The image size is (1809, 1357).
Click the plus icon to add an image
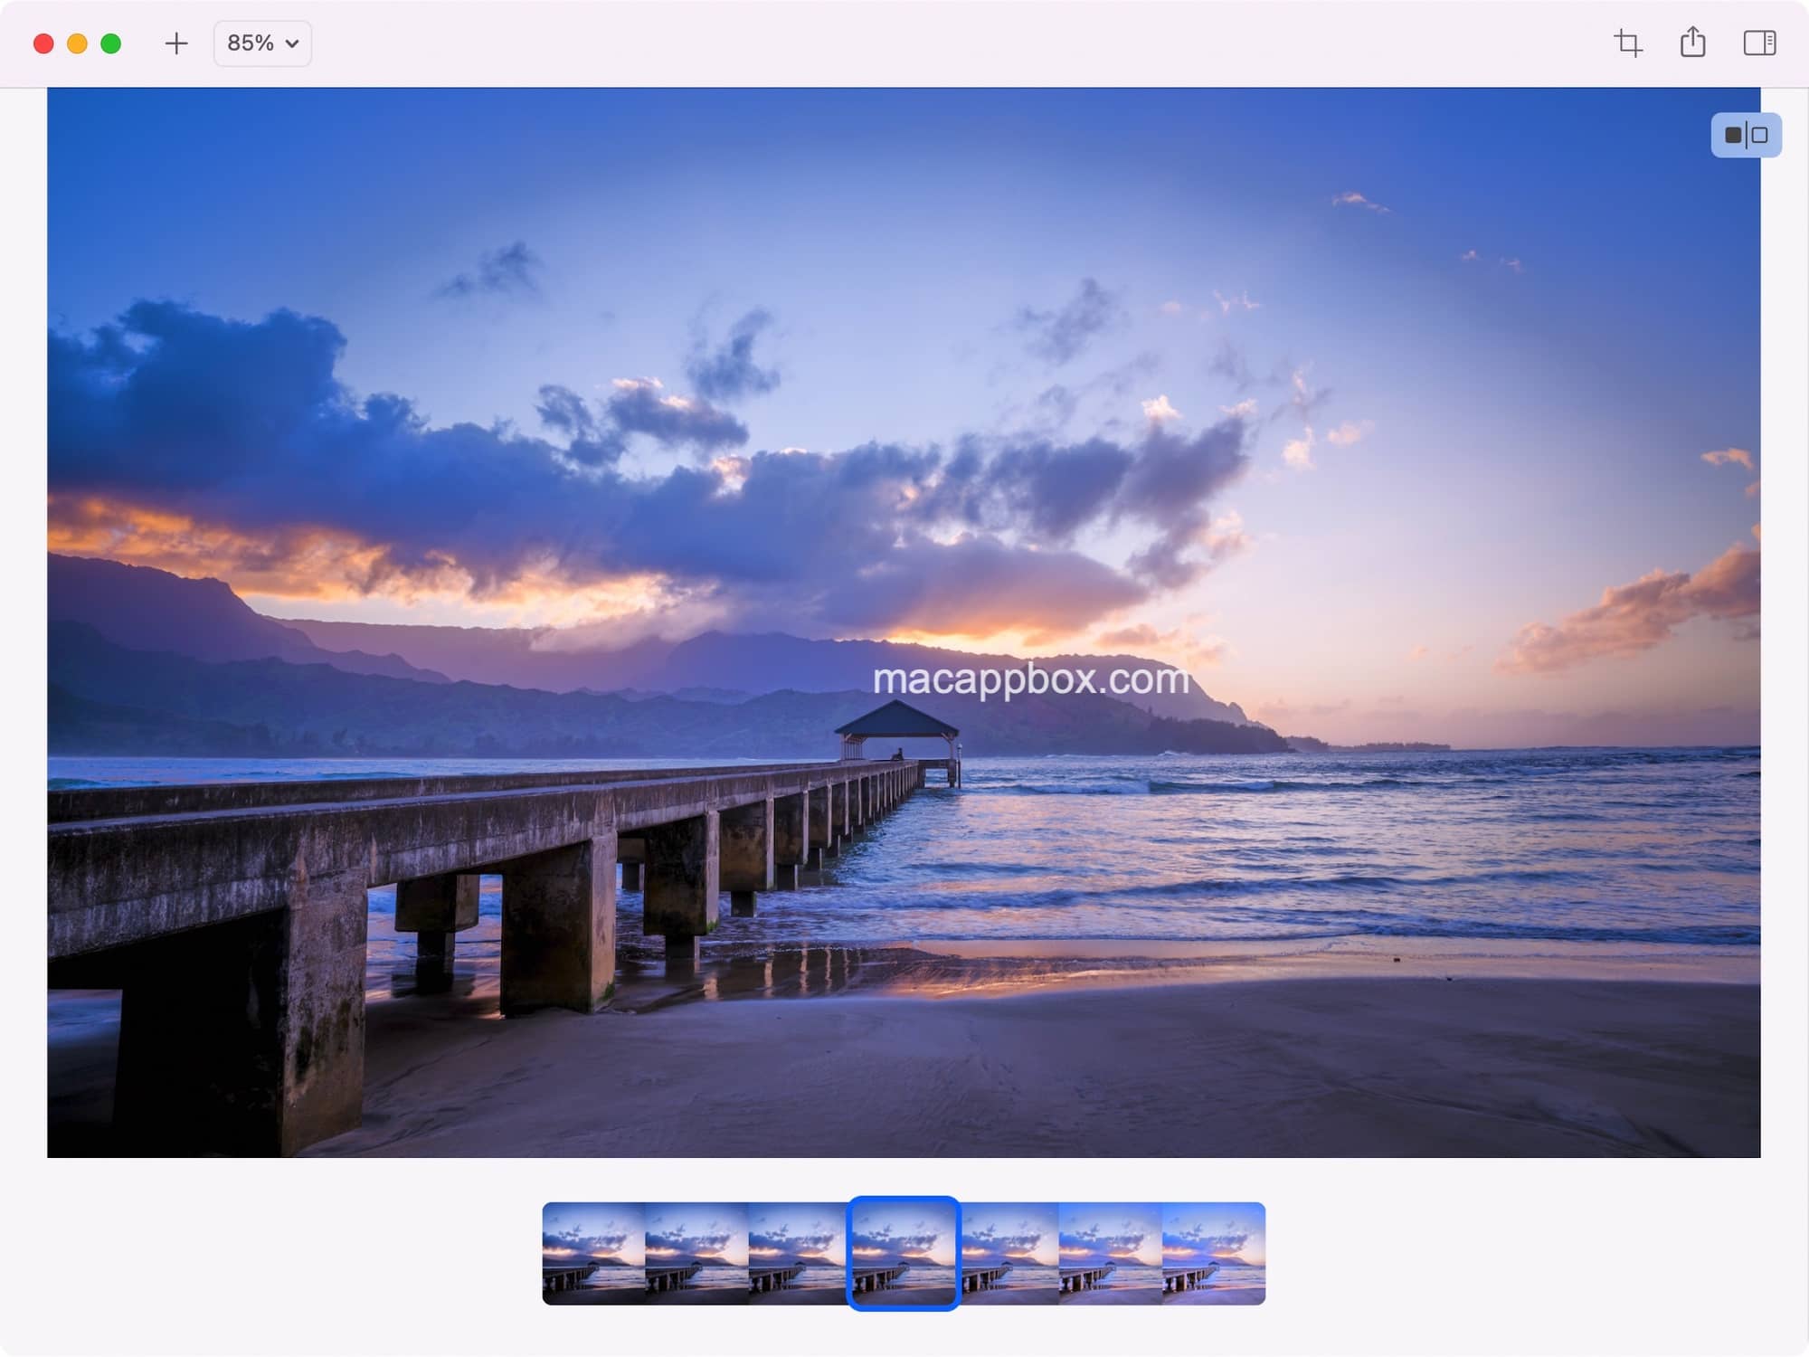coord(176,43)
